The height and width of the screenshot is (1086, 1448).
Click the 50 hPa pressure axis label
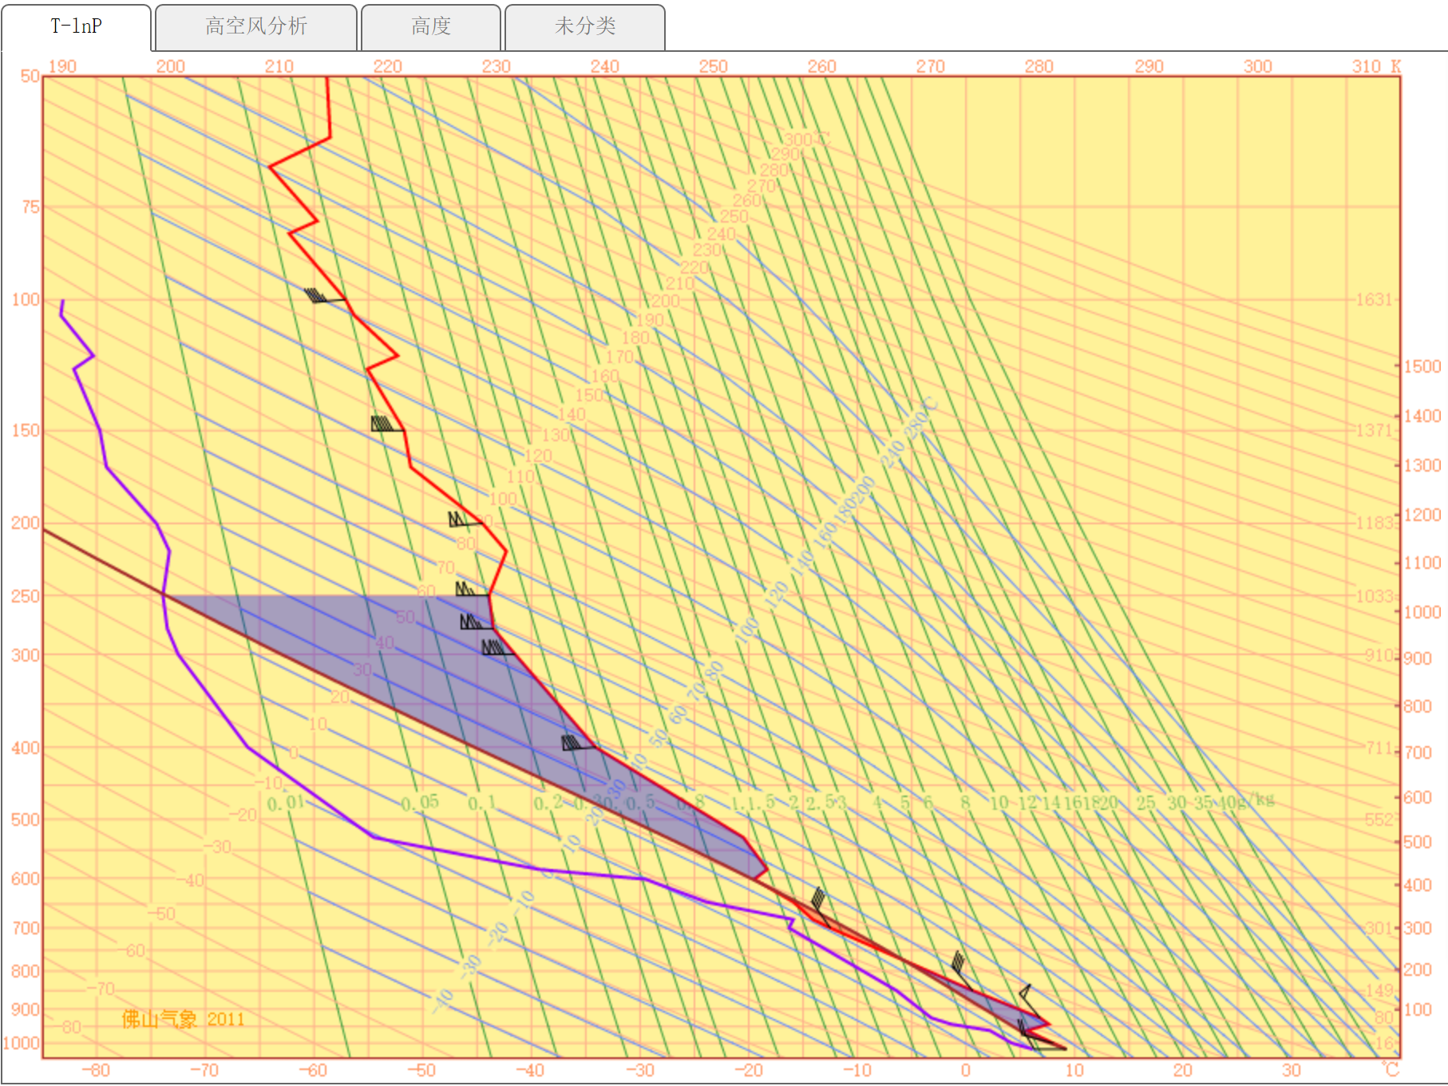(x=30, y=77)
